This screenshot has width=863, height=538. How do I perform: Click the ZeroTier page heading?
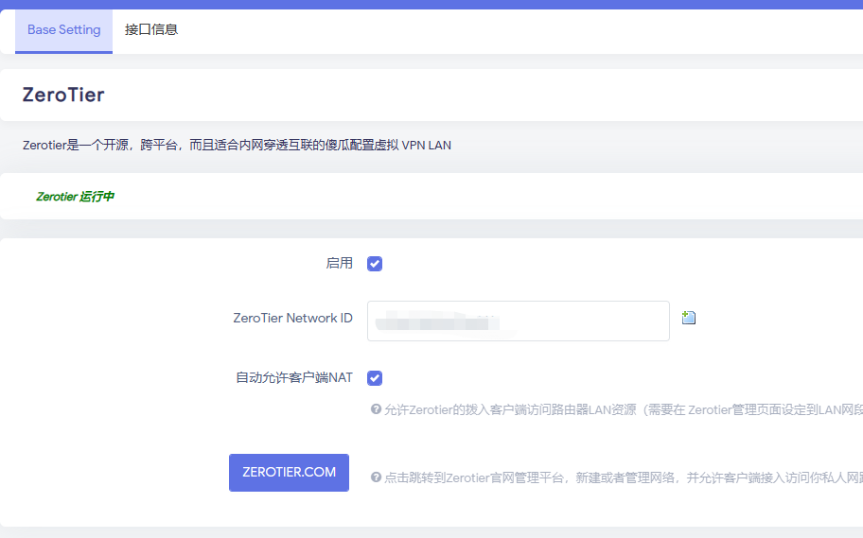point(63,95)
